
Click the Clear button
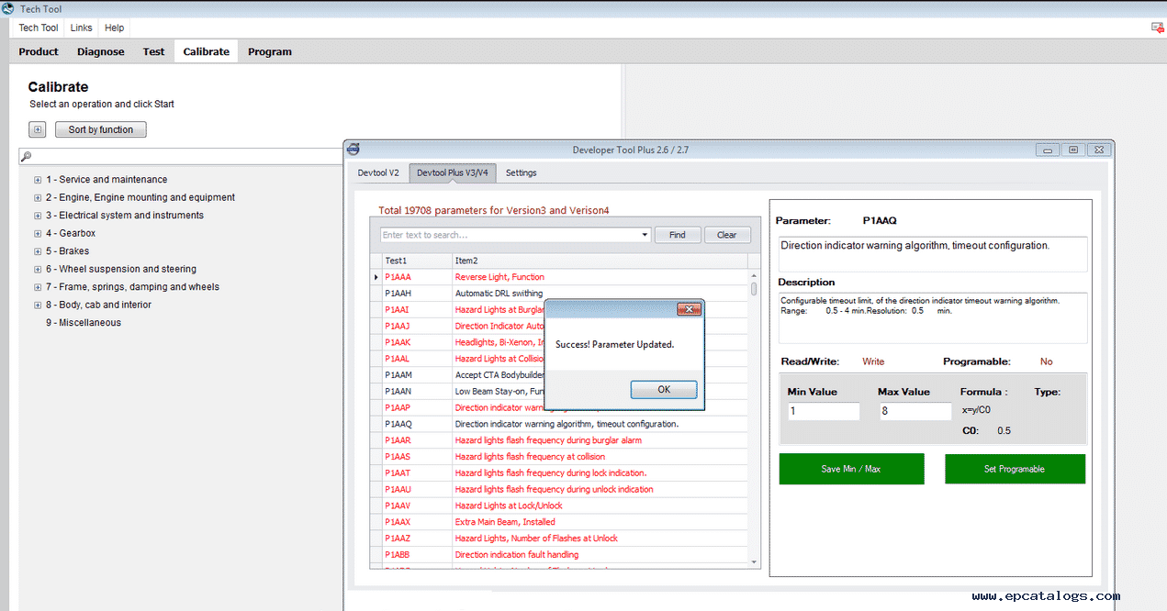(726, 235)
